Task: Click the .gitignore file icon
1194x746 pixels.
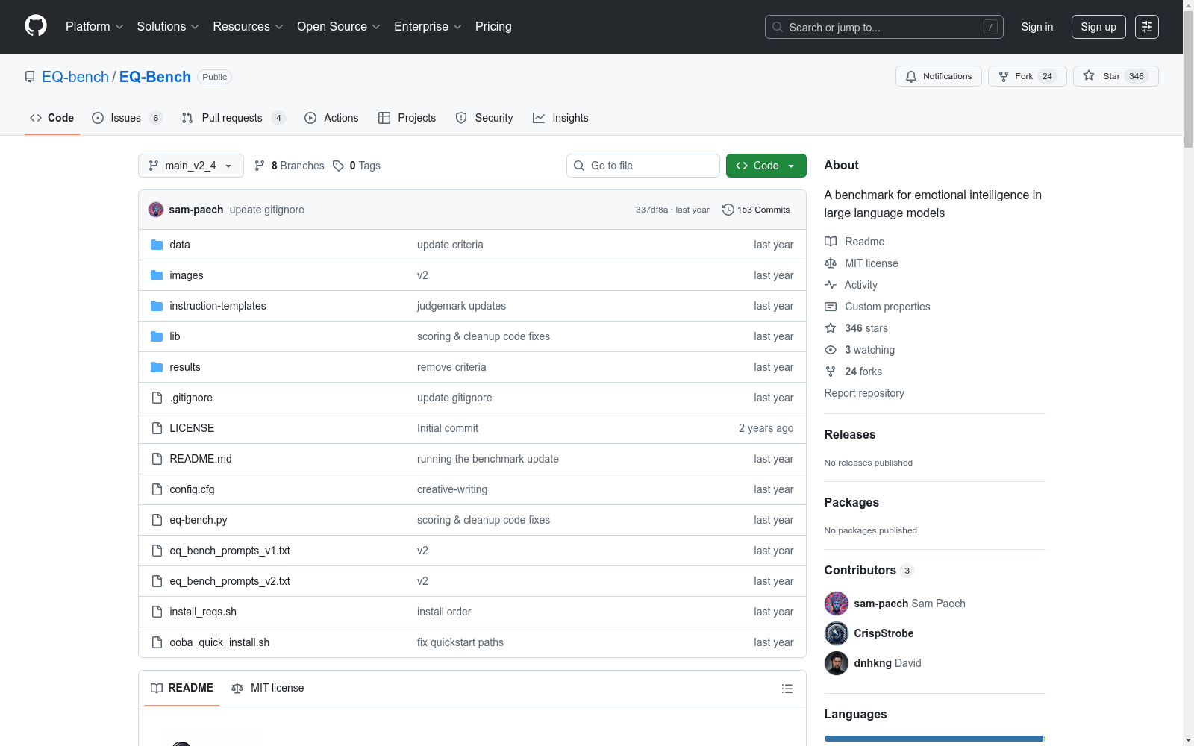Action: [x=157, y=398]
